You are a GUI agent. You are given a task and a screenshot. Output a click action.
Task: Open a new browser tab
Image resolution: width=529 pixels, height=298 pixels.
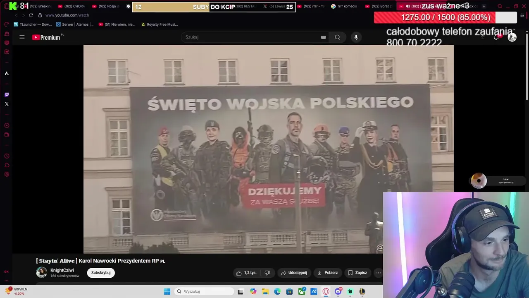tap(484, 6)
